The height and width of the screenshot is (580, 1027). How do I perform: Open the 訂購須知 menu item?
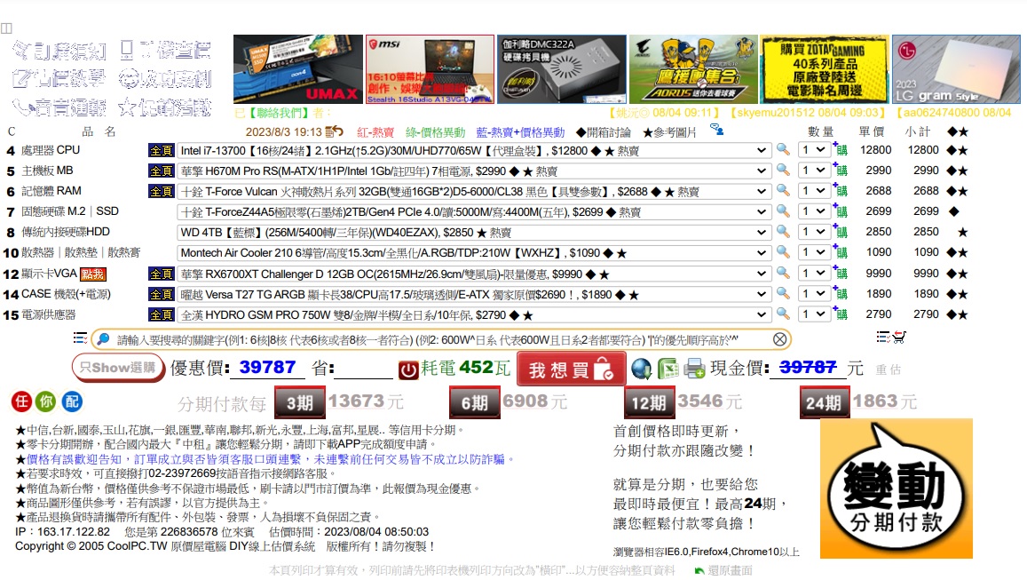(x=59, y=51)
